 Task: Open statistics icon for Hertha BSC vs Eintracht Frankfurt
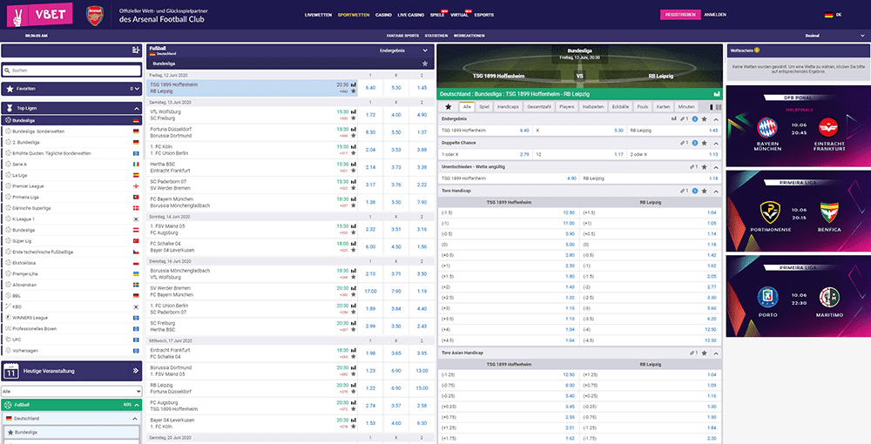(x=354, y=165)
